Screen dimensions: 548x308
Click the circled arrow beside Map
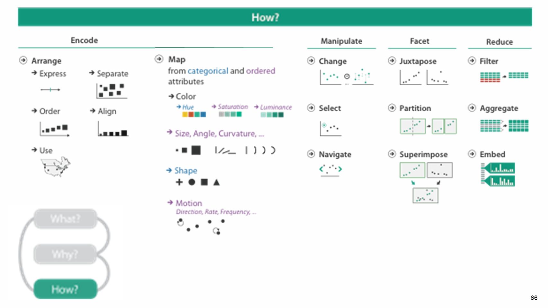tap(159, 59)
